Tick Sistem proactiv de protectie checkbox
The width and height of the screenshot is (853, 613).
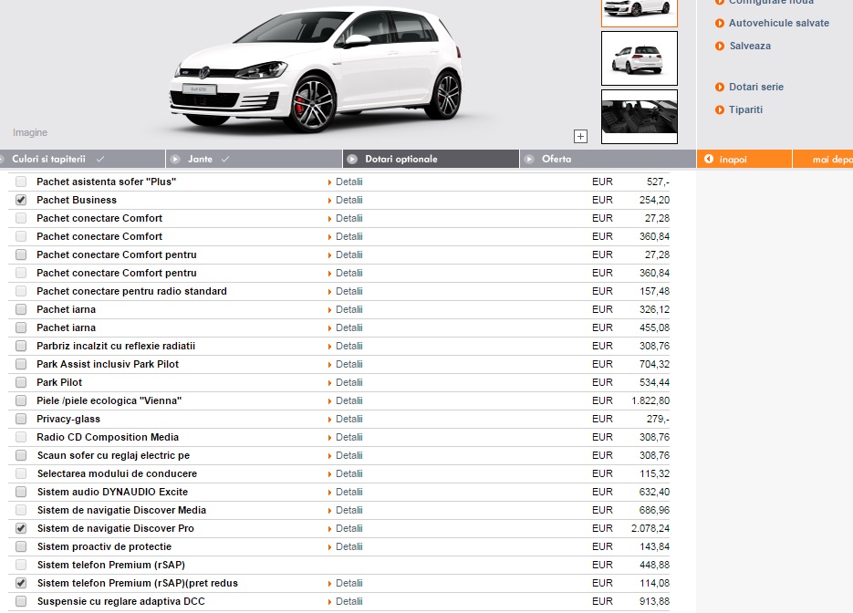[x=21, y=546]
